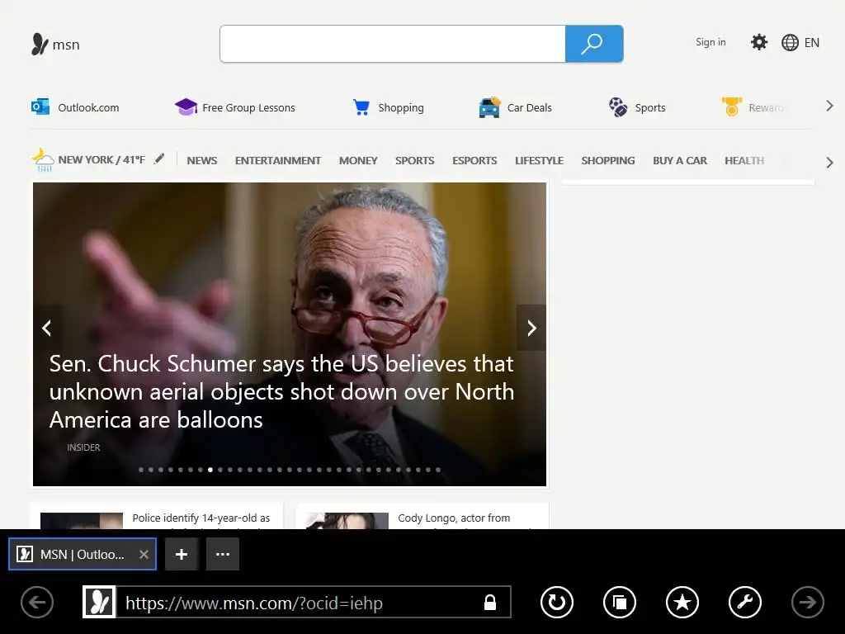Screen dimensions: 845x634
Task: Click the site favicon beside the address bar
Action: 99,602
